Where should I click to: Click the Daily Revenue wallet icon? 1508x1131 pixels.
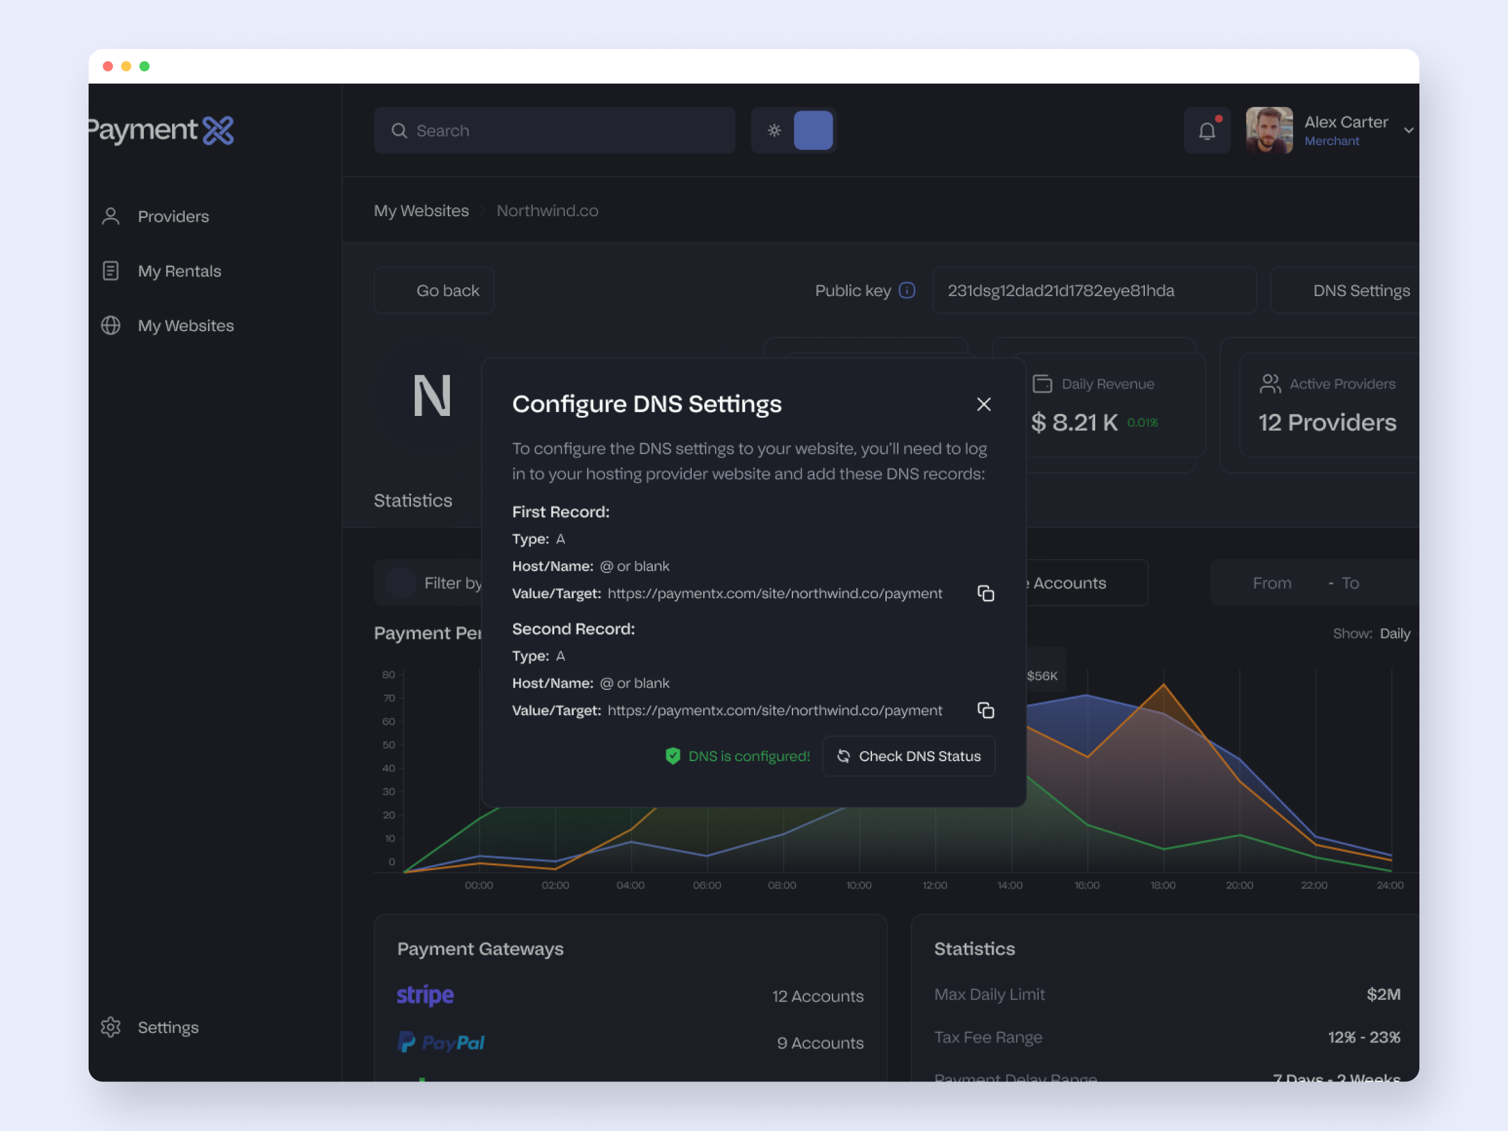pyautogui.click(x=1042, y=384)
